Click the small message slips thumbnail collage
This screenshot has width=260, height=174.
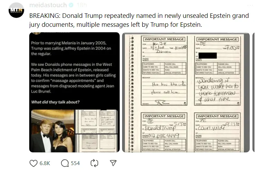[97, 131]
